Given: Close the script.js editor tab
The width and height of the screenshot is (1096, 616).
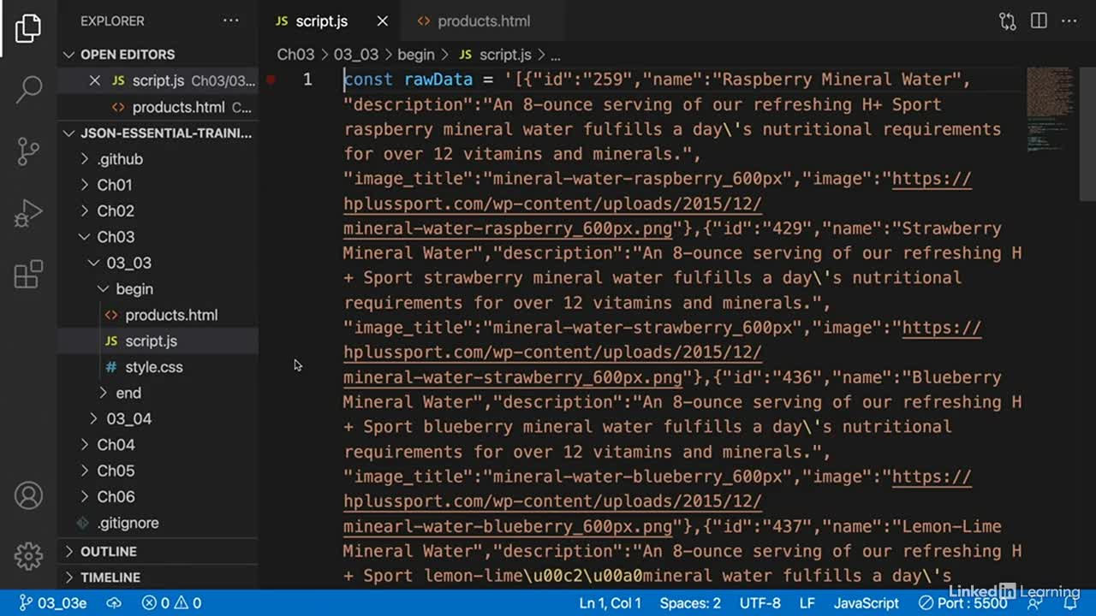Looking at the screenshot, I should click(383, 21).
